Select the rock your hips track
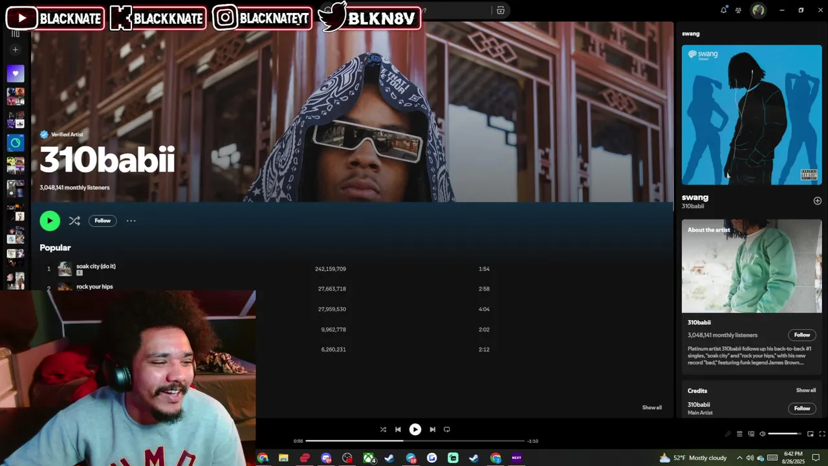This screenshot has height=466, width=828. click(94, 286)
